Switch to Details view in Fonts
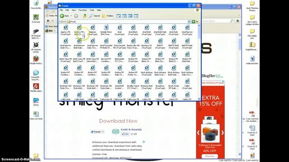 point(136,16)
